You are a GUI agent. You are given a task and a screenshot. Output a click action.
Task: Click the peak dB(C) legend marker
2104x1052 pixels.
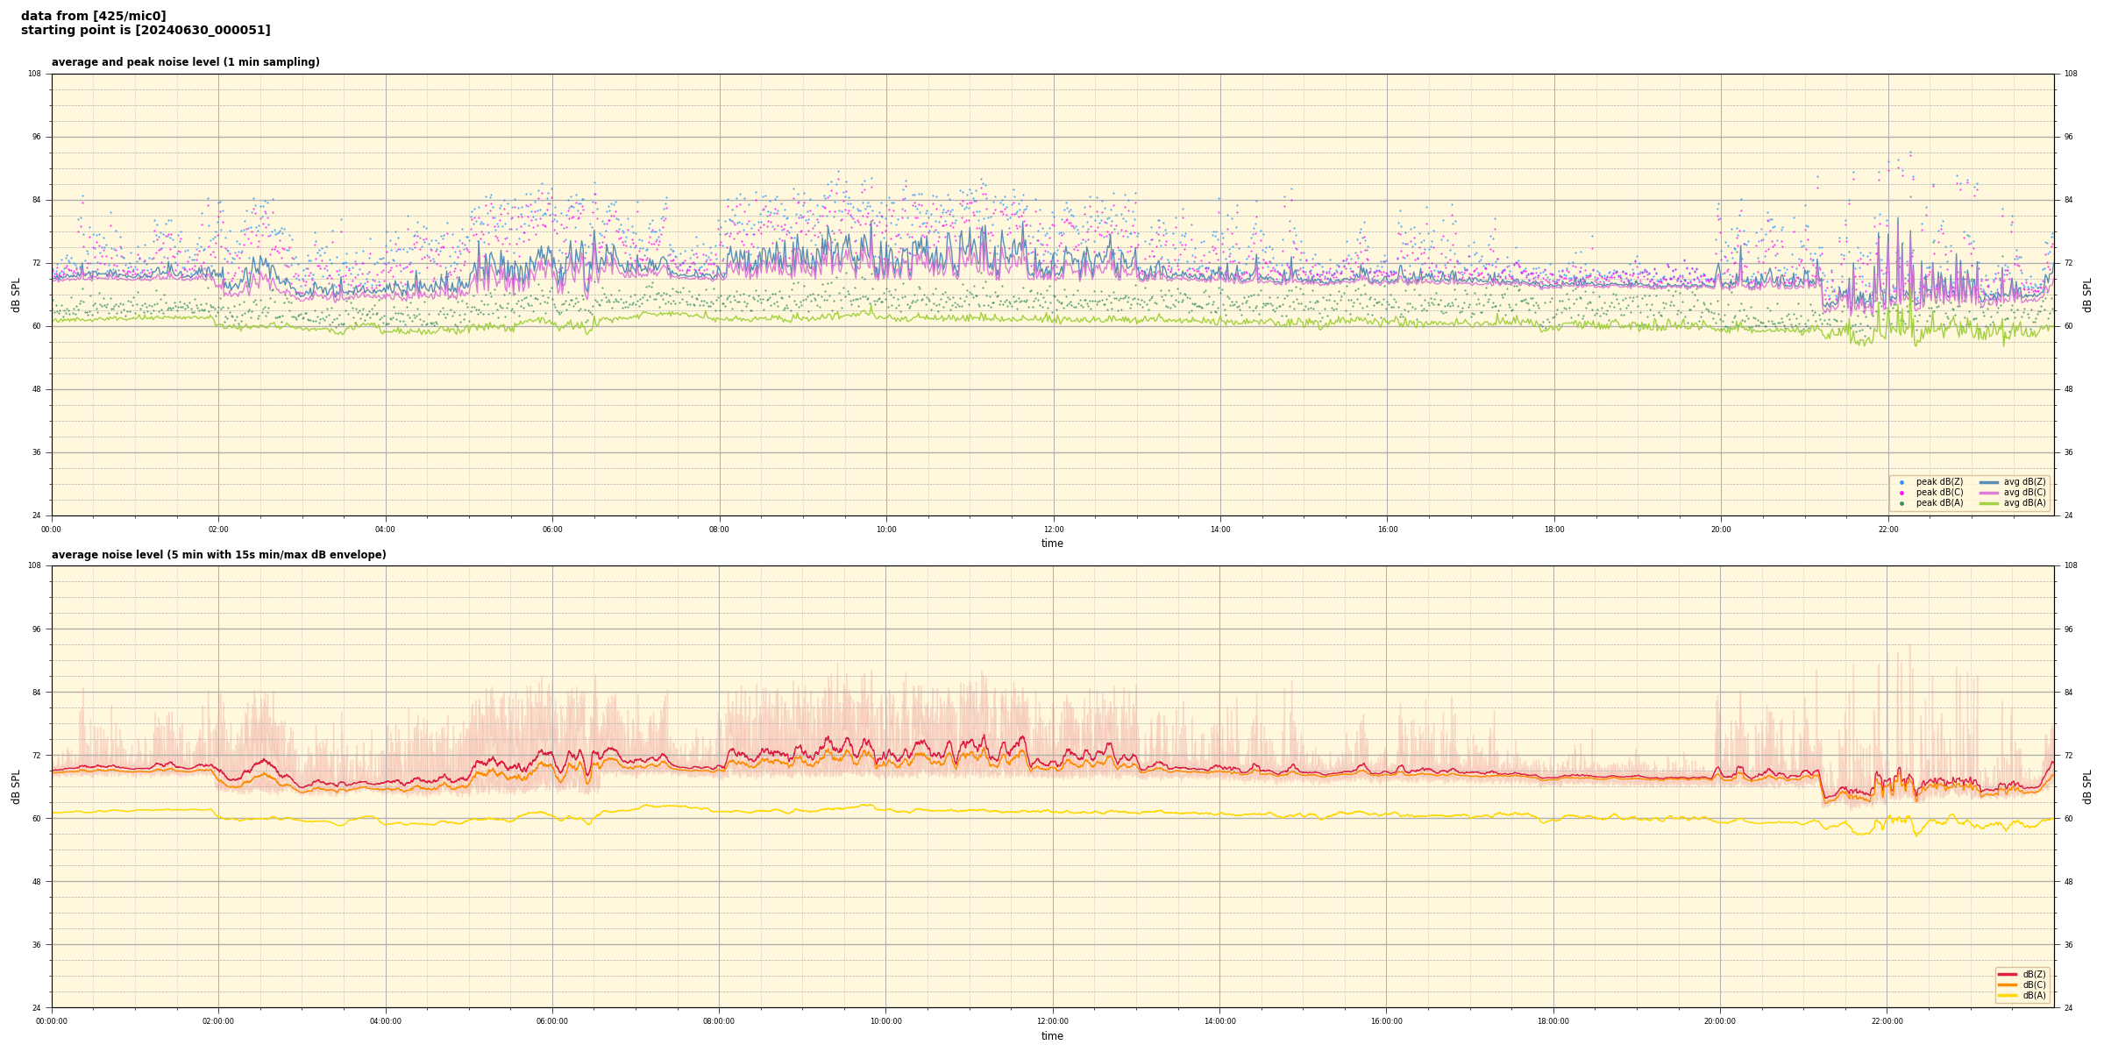1901,493
